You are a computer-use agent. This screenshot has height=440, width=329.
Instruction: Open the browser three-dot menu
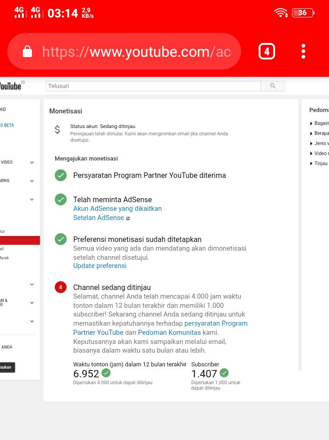click(303, 51)
